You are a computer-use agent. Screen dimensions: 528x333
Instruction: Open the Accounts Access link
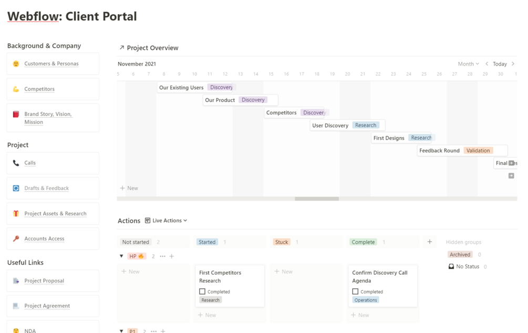(44, 239)
